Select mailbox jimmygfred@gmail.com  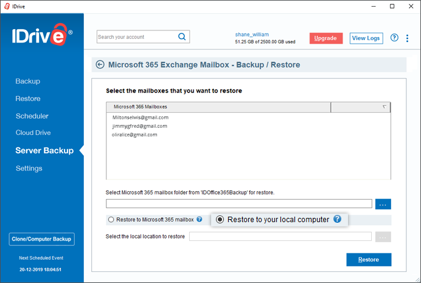coord(139,126)
